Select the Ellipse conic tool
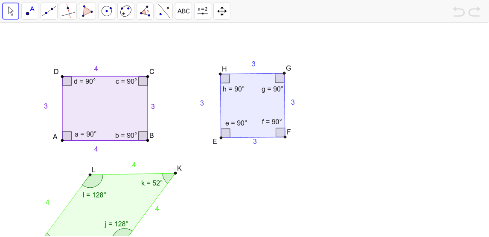Screen dimensions: 489x237 [x=126, y=11]
